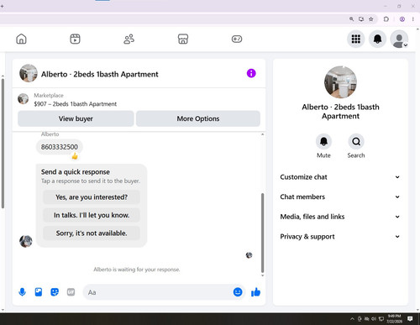The height and width of the screenshot is (325, 420).
Task: Click the sender avatar beside quick responses
Action: 26,241
